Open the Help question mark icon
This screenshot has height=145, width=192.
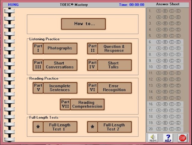168,138
